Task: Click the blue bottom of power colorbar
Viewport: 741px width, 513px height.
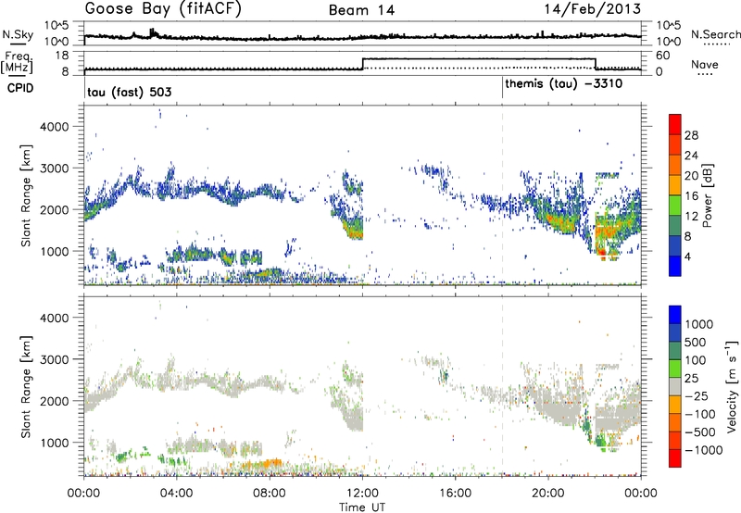Action: [675, 266]
